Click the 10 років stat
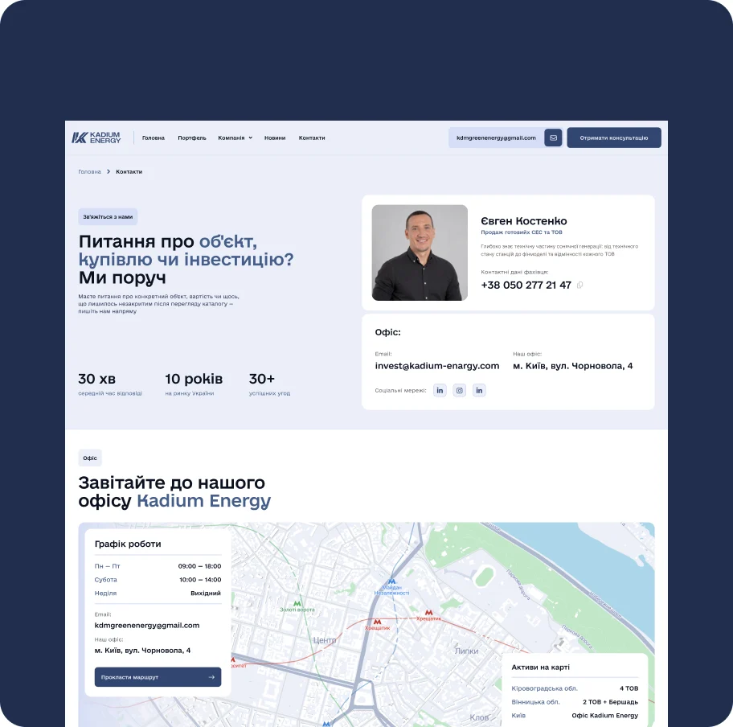Screen dimensions: 733x727 [x=194, y=384]
